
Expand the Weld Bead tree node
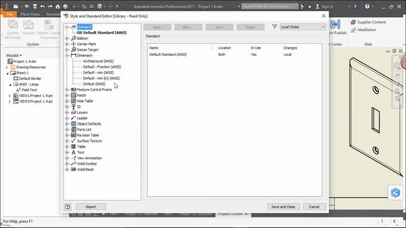point(67,169)
